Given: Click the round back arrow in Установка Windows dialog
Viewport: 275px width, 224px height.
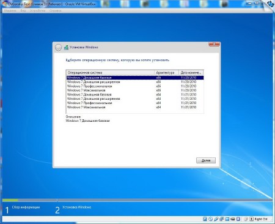Looking at the screenshot, I should click(58, 48).
